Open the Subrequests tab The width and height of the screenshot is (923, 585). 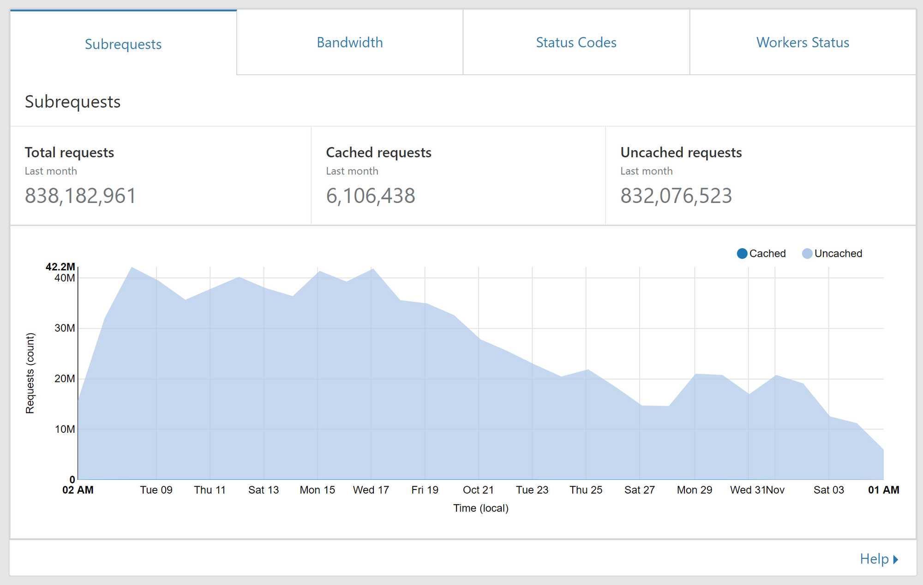[123, 44]
